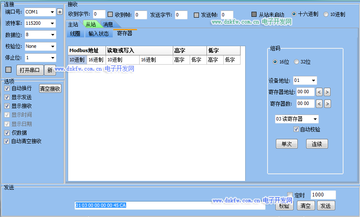The width and height of the screenshot is (360, 217).
Task: Increase register count with right arrow
Action: [327, 104]
